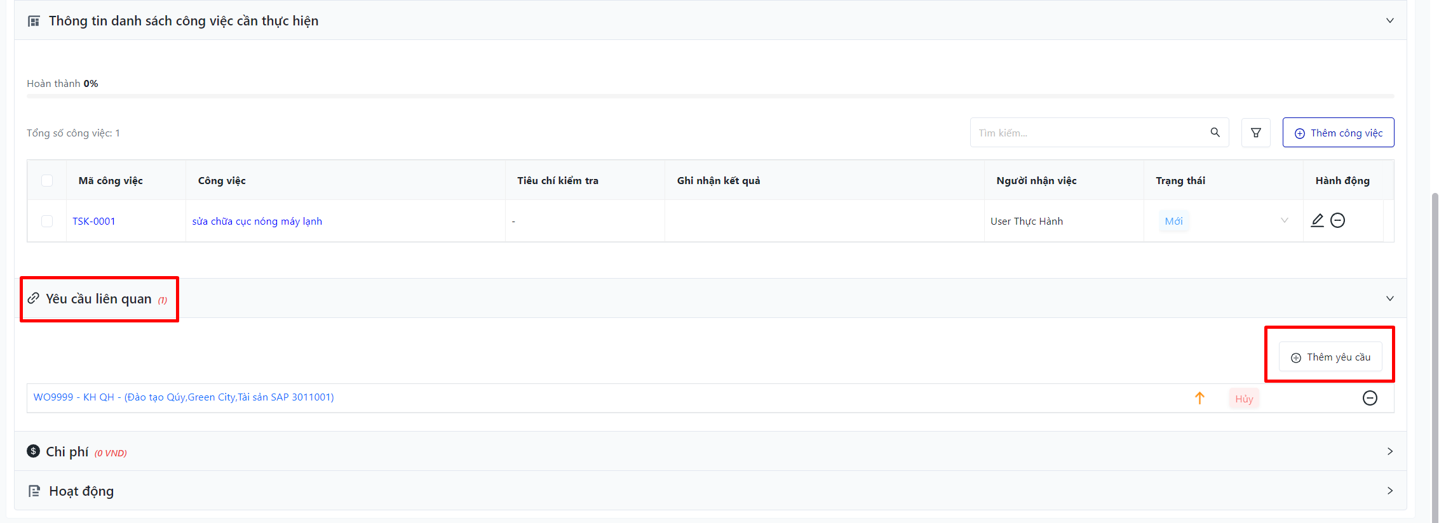Viewport: 1439px width, 523px height.
Task: Click the Thêm công việc button
Action: (x=1338, y=133)
